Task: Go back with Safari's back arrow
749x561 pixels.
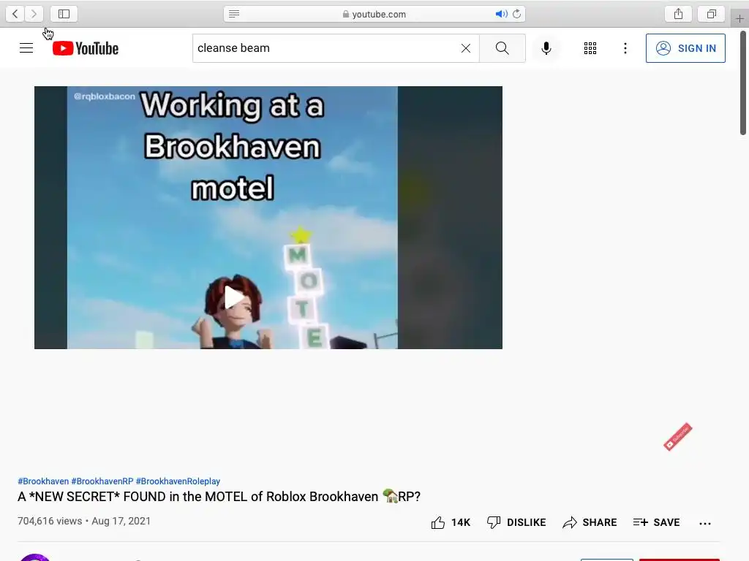Action: pos(15,14)
